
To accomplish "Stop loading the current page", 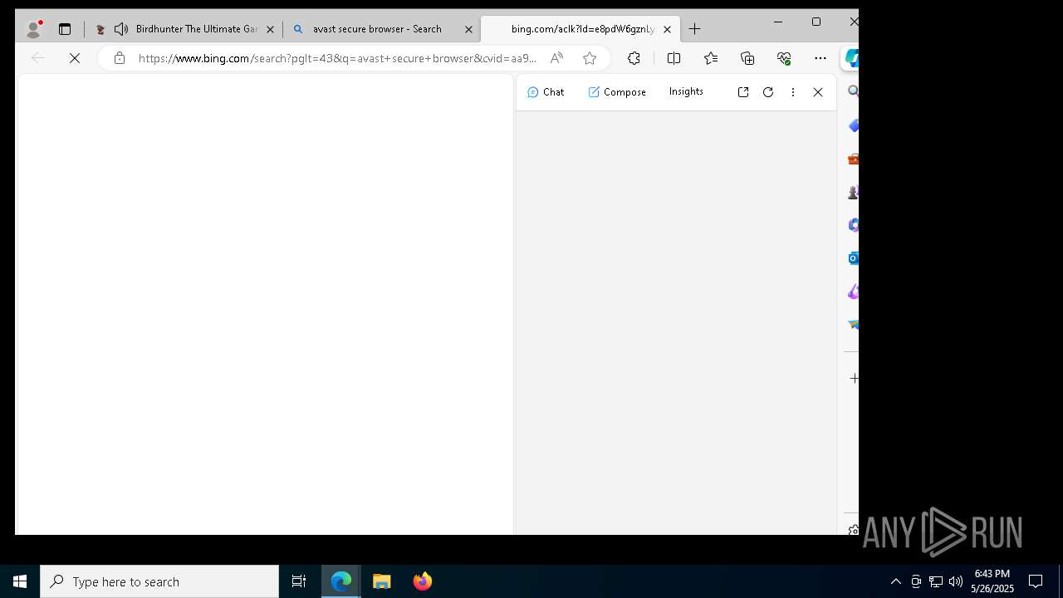I will pyautogui.click(x=75, y=58).
